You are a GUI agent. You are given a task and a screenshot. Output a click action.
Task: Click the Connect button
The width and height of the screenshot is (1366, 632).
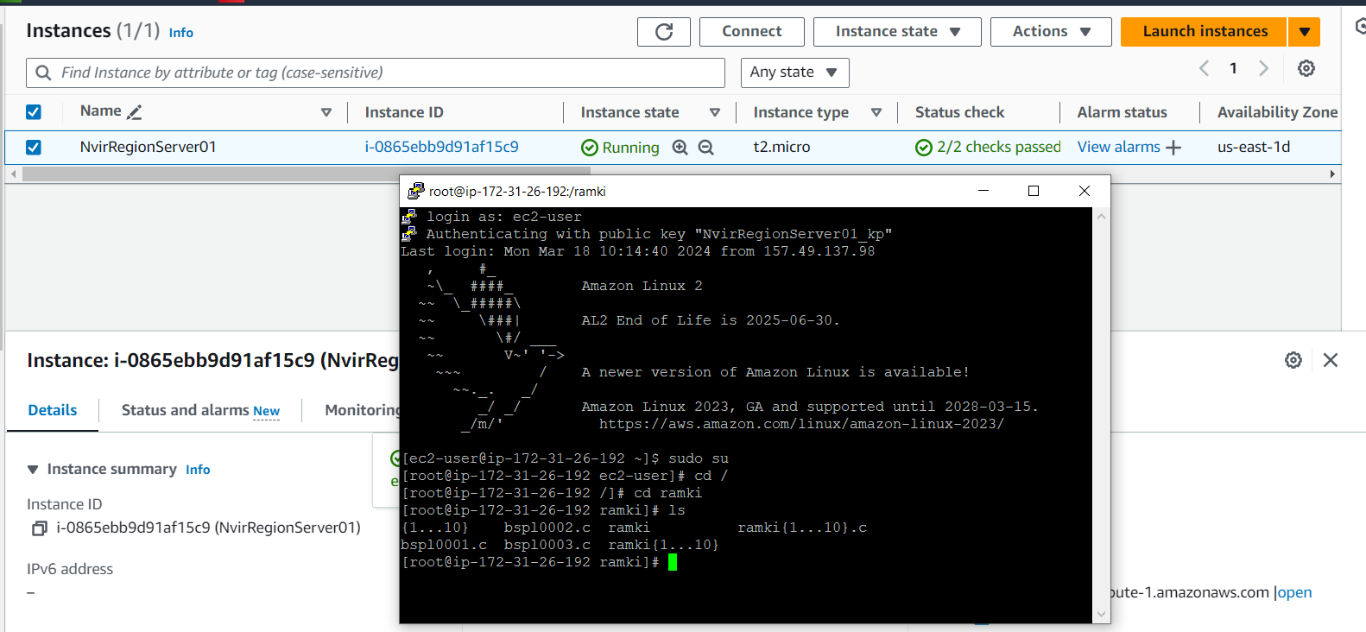(752, 32)
